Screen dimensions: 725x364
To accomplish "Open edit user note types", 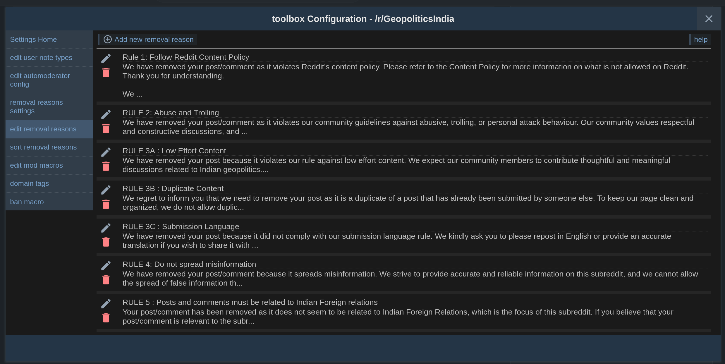I will (41, 58).
